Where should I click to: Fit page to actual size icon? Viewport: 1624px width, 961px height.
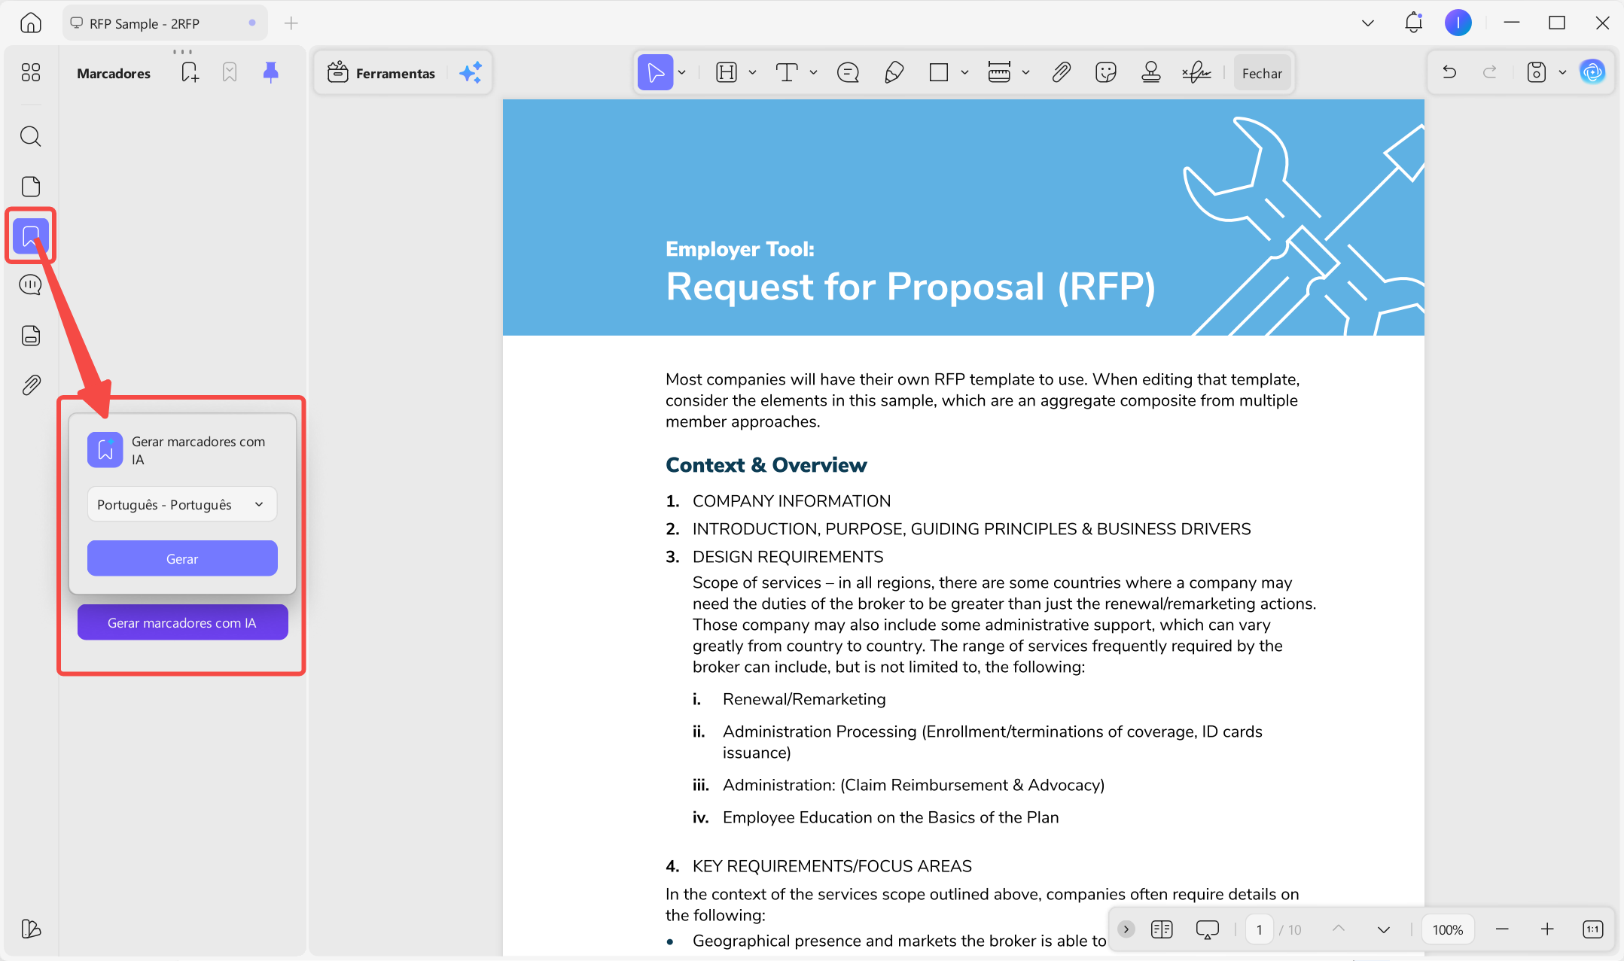point(1593,929)
